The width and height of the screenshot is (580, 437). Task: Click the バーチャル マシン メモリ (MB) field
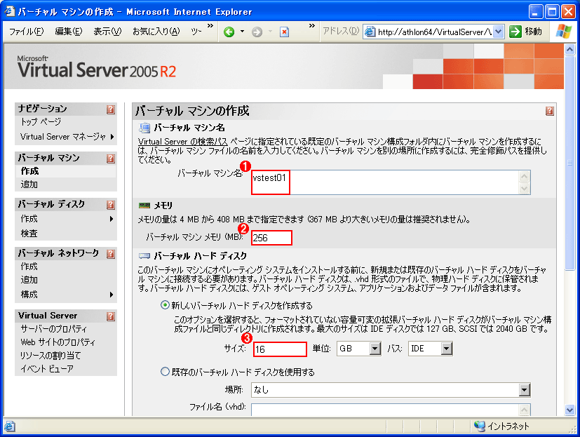pos(272,238)
